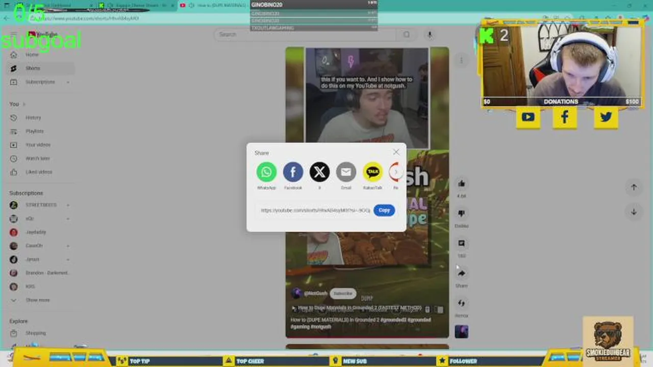
Task: Click the yellow Facebook overlay icon
Action: (565, 117)
